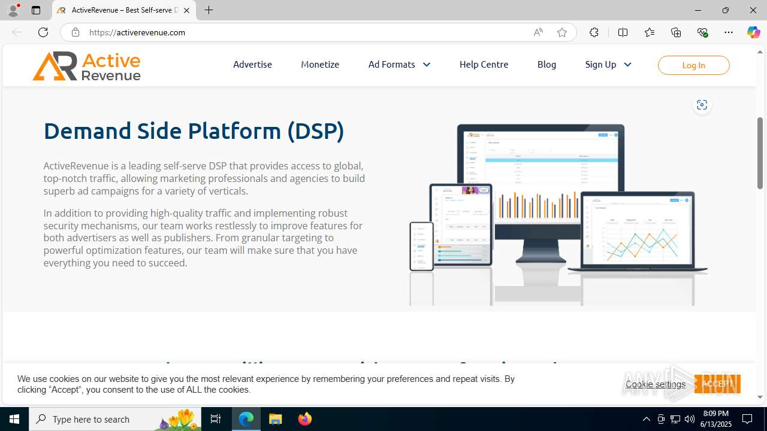This screenshot has height=431, width=767.
Task: Open the network tray icon
Action: (x=675, y=419)
